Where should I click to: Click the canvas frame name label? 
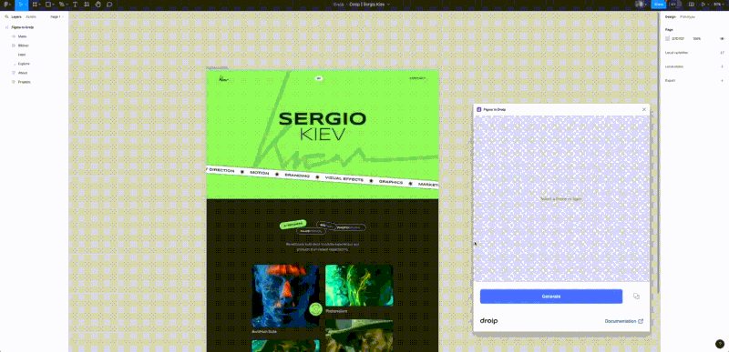point(217,67)
